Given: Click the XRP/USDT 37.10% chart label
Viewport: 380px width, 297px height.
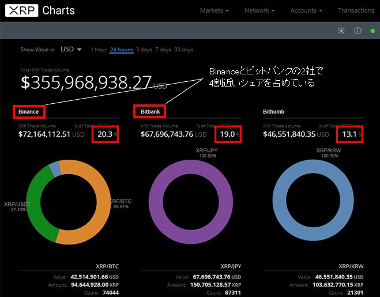Looking at the screenshot, I should [17, 206].
